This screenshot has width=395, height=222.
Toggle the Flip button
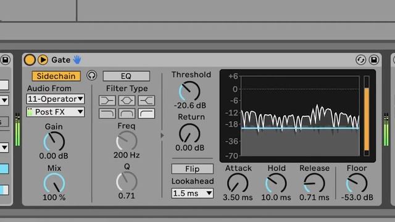[192, 169]
